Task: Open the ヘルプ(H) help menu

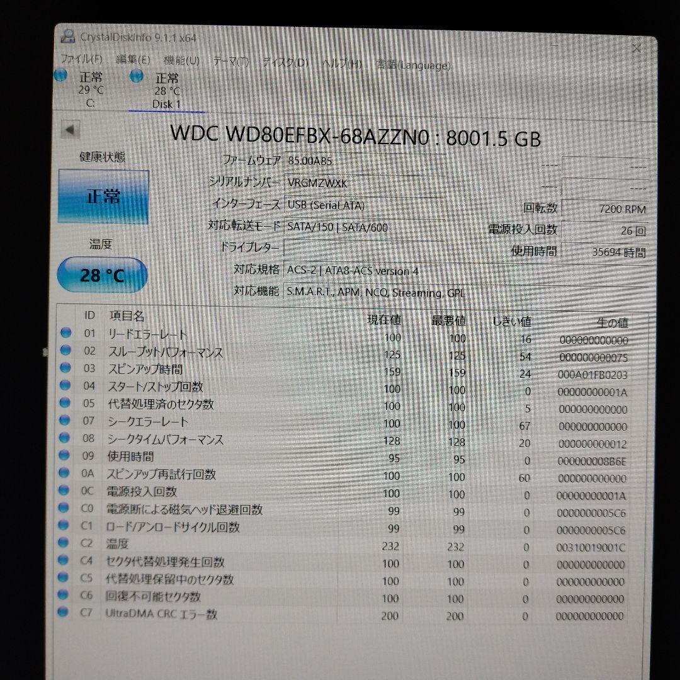Action: click(341, 63)
